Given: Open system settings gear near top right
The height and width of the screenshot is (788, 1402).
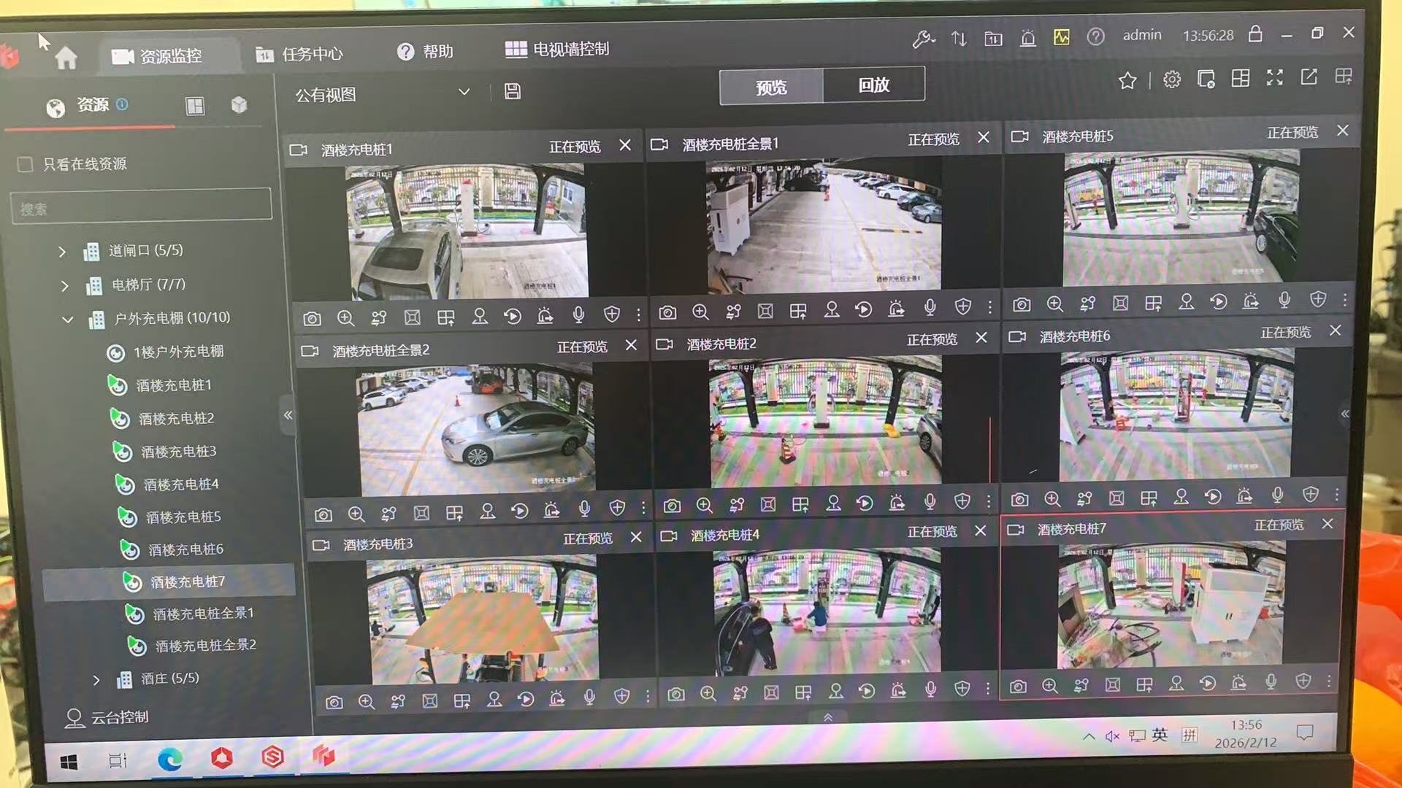Looking at the screenshot, I should (1171, 80).
